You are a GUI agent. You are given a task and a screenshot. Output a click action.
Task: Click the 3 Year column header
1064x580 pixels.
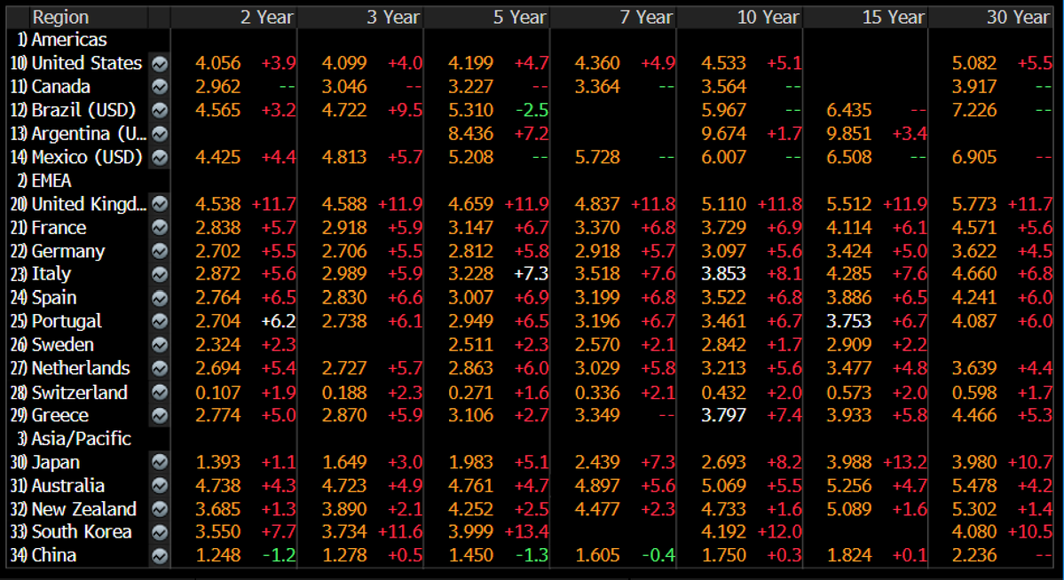393,18
